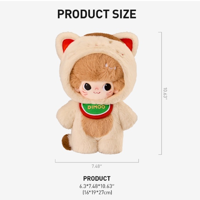The height and width of the screenshot is (200, 200).
Task: Click the 7.48" width measurement label
Action: pos(97,166)
